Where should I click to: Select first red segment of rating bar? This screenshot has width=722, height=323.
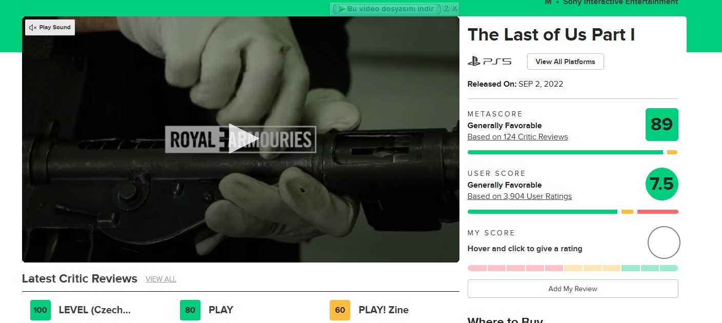pyautogui.click(x=477, y=268)
